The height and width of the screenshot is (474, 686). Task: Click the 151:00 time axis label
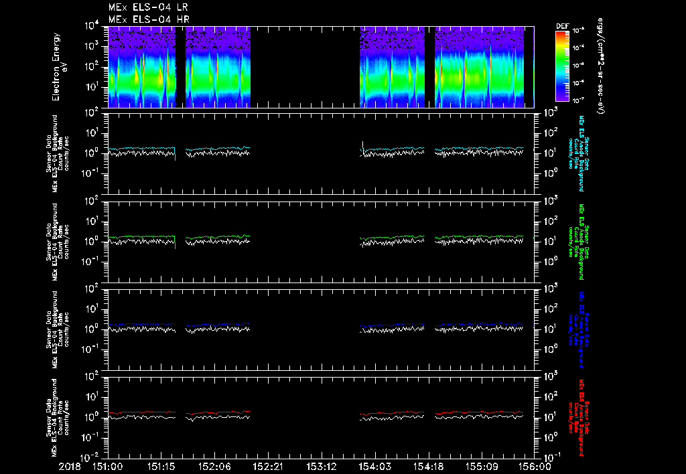tap(108, 467)
